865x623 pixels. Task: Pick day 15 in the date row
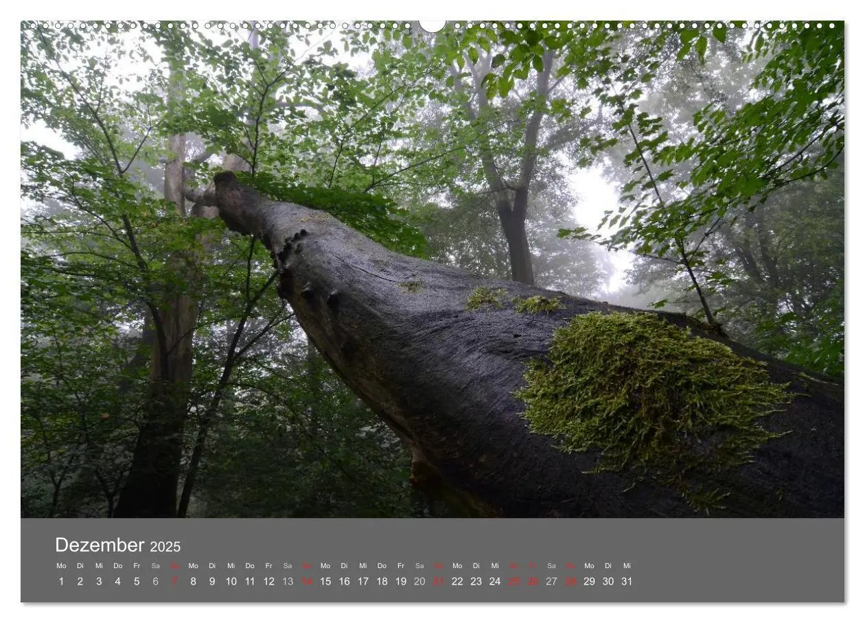coord(325,581)
